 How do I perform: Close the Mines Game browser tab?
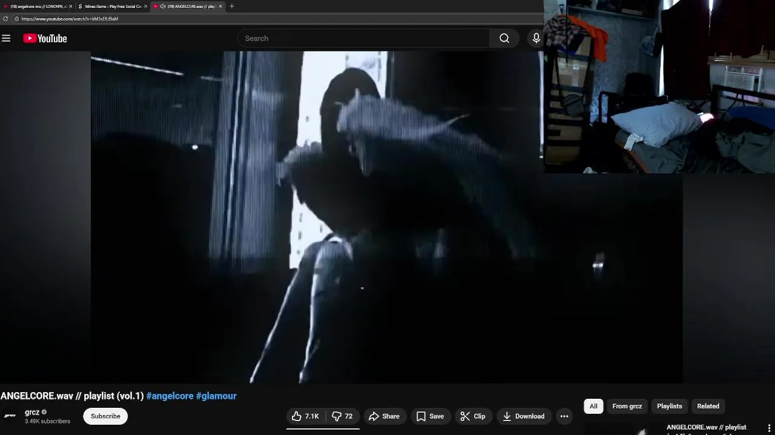tap(145, 6)
